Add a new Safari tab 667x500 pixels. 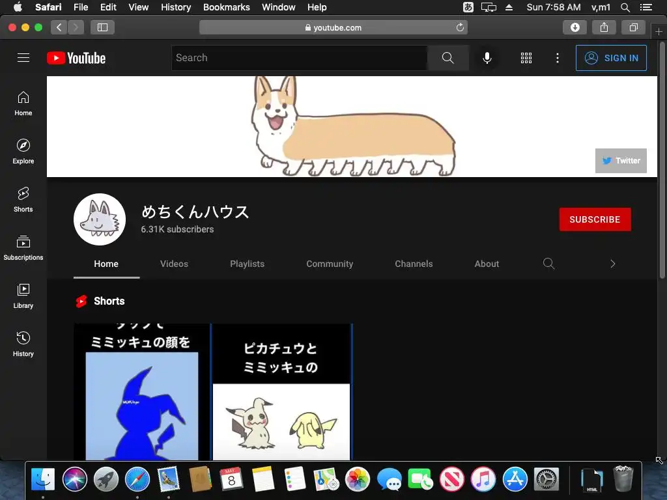click(x=659, y=31)
